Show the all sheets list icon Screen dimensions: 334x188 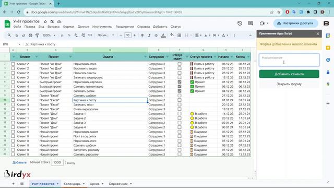pyautogui.click(x=22, y=183)
